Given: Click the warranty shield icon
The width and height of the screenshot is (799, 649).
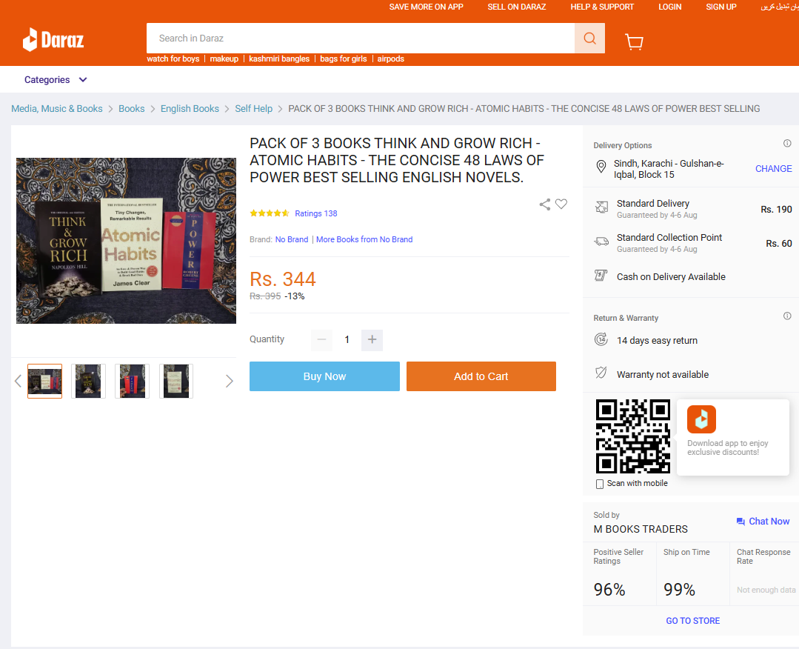Looking at the screenshot, I should tap(601, 373).
